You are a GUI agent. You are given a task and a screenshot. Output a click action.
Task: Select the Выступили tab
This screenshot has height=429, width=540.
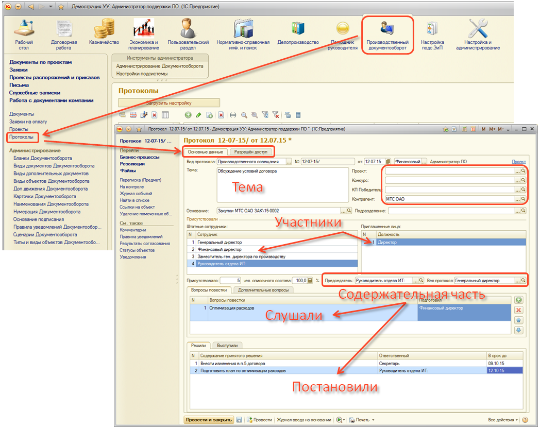(227, 346)
